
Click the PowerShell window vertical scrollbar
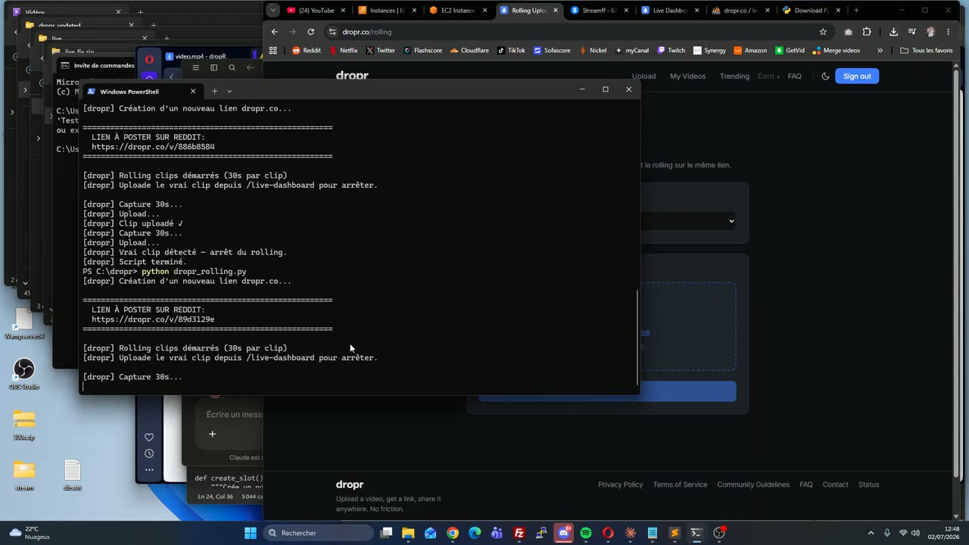pos(637,338)
